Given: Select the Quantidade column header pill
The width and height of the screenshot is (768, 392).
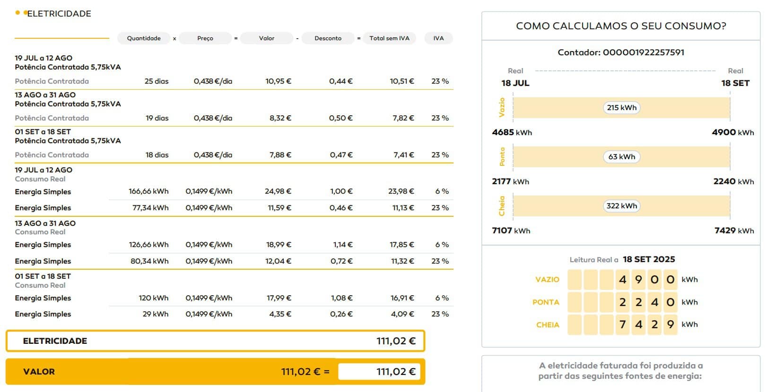Looking at the screenshot, I should tap(144, 38).
